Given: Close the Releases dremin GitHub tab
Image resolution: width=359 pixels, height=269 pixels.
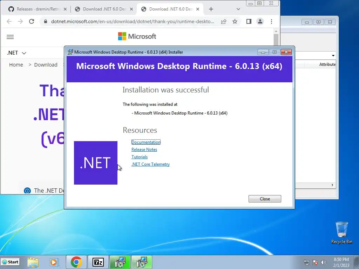Looking at the screenshot, I should point(65,9).
